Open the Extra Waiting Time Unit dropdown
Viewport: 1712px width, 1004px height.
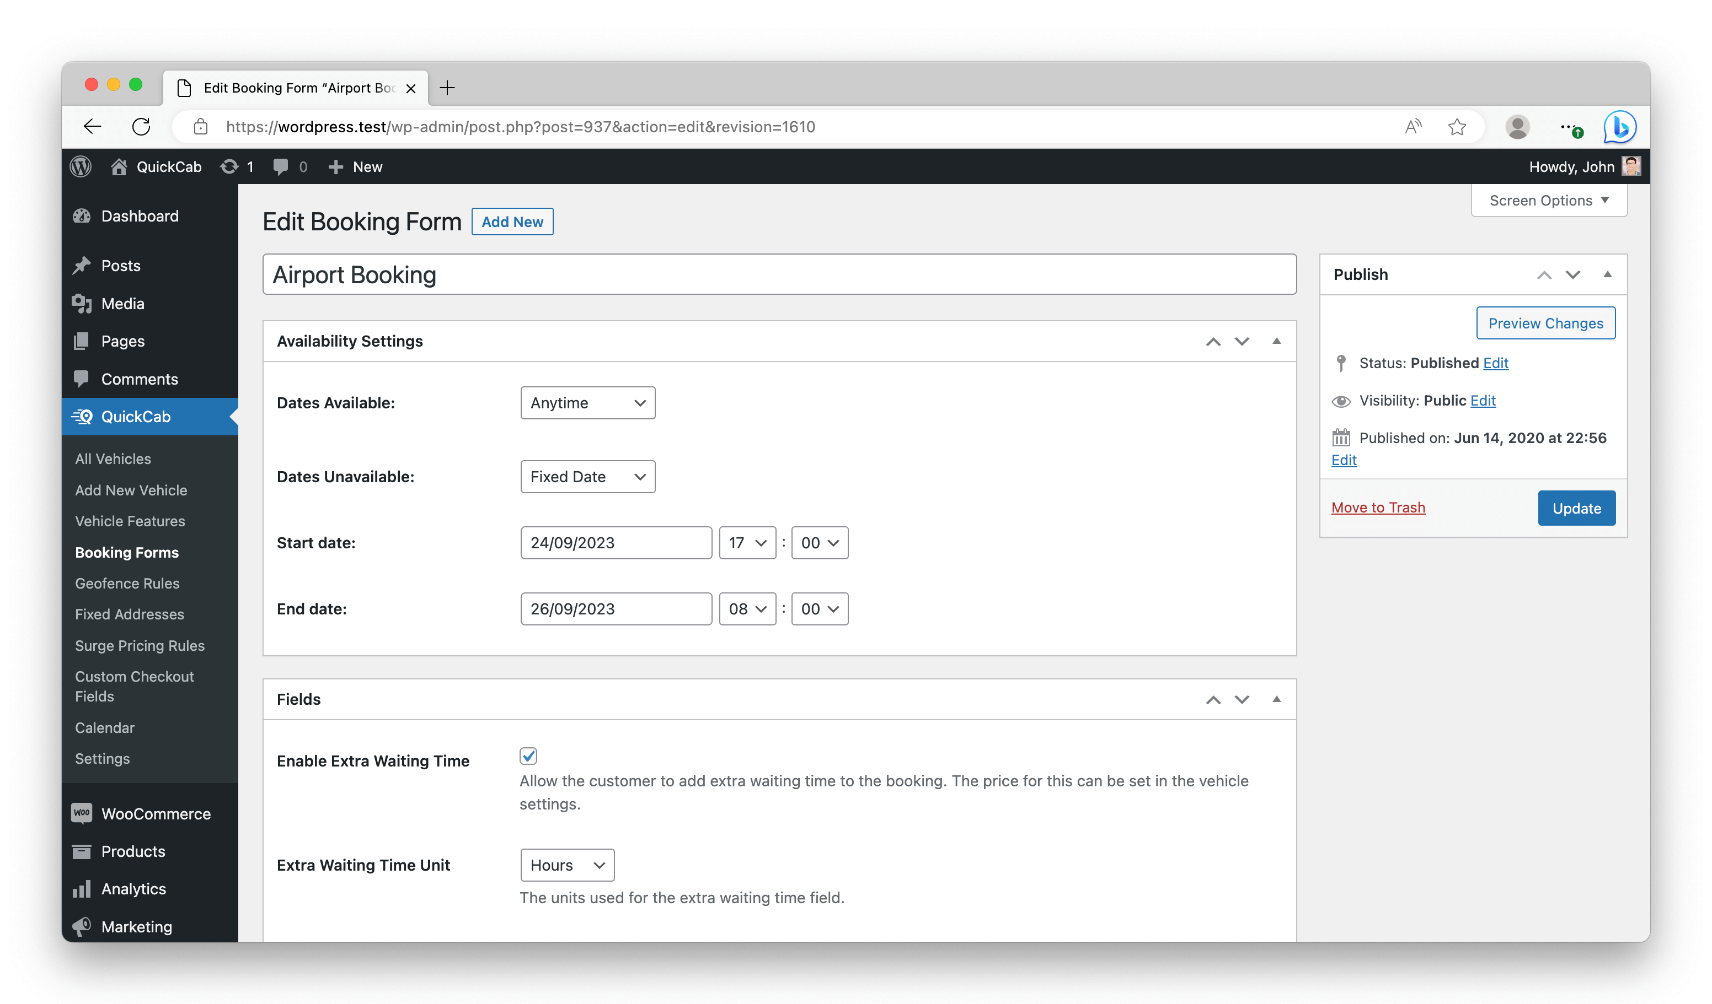(x=566, y=864)
